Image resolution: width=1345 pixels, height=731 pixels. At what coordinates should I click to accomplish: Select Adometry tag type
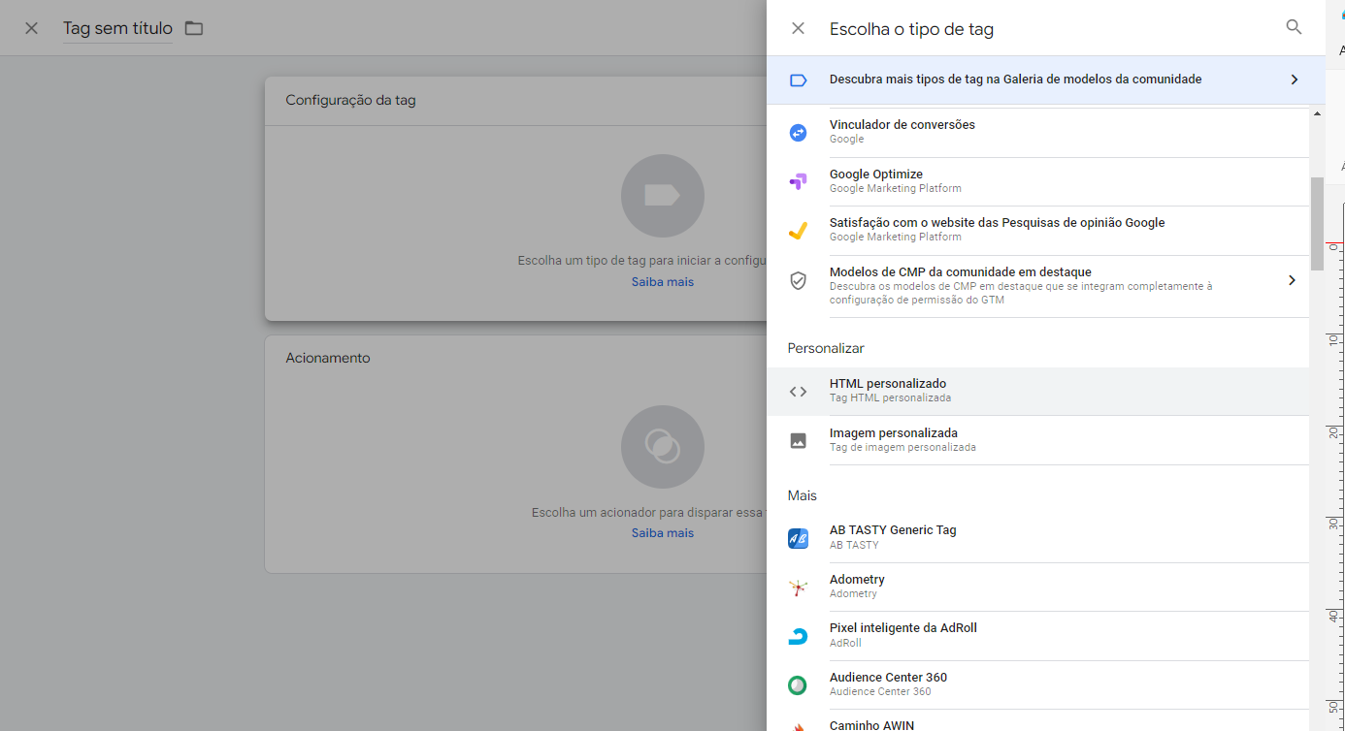(1037, 587)
